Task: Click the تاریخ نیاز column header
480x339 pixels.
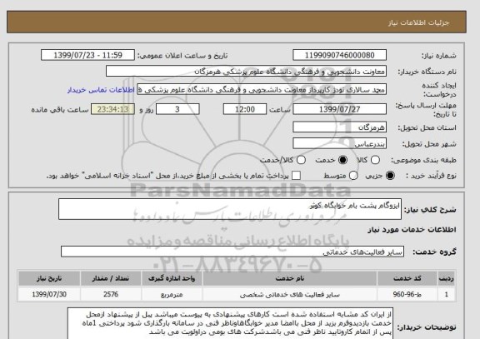Action: [49, 278]
